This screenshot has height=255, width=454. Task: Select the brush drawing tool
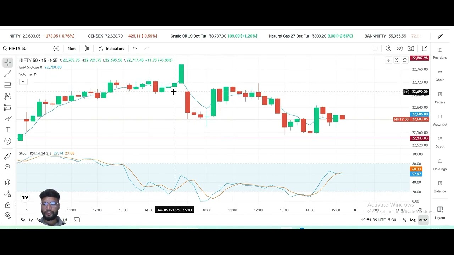[x=8, y=119]
